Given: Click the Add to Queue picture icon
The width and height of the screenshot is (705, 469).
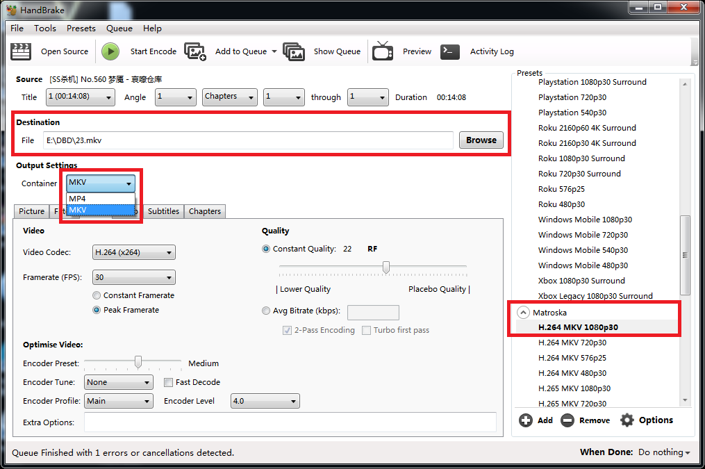Looking at the screenshot, I should point(195,51).
